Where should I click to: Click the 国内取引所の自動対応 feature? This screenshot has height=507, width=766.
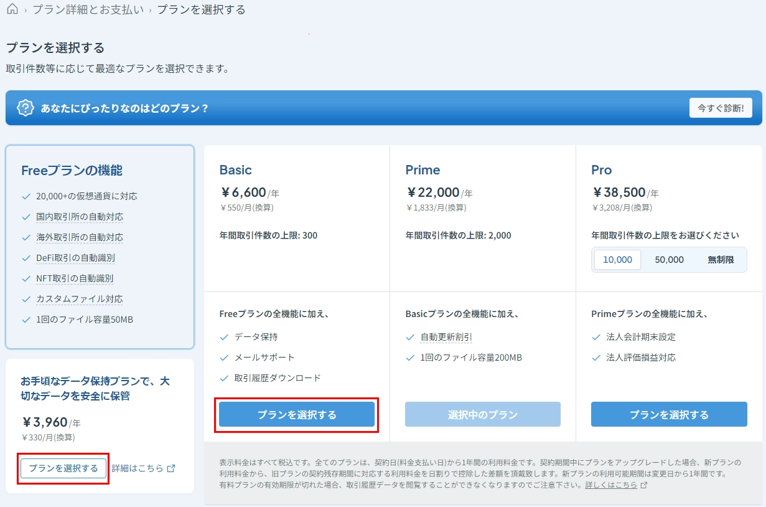coord(80,217)
